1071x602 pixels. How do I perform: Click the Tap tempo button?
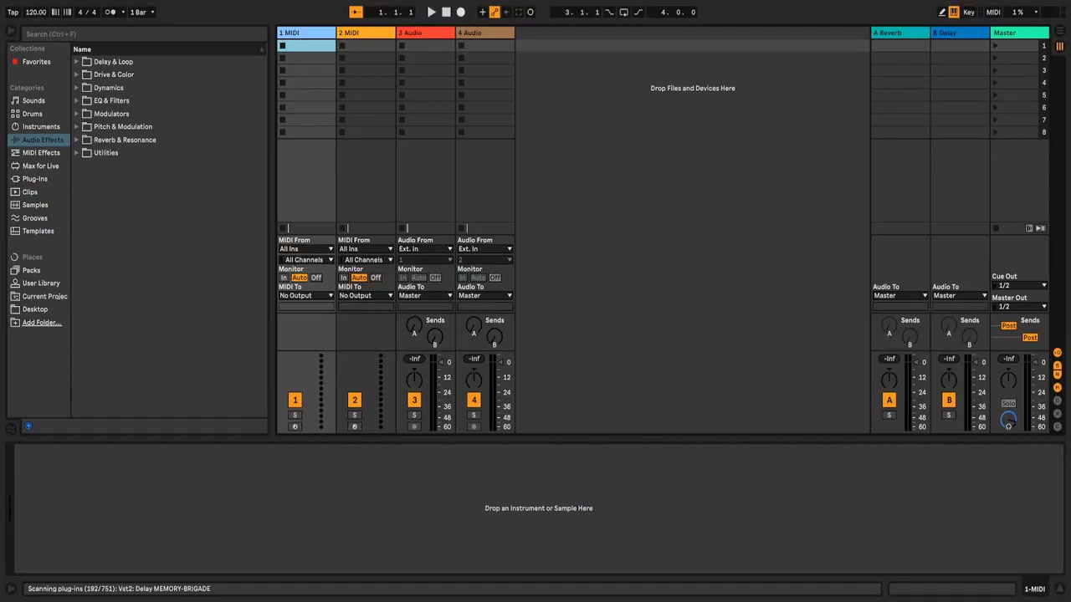click(13, 12)
